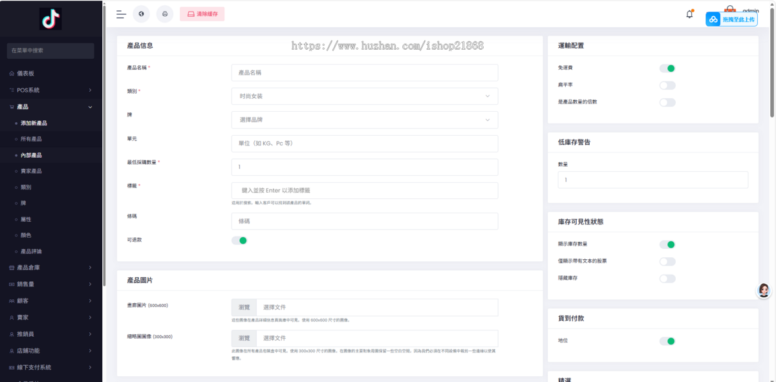Viewport: 776px width, 382px height.
Task: Open the customer service avatar chat icon
Action: coord(764,290)
